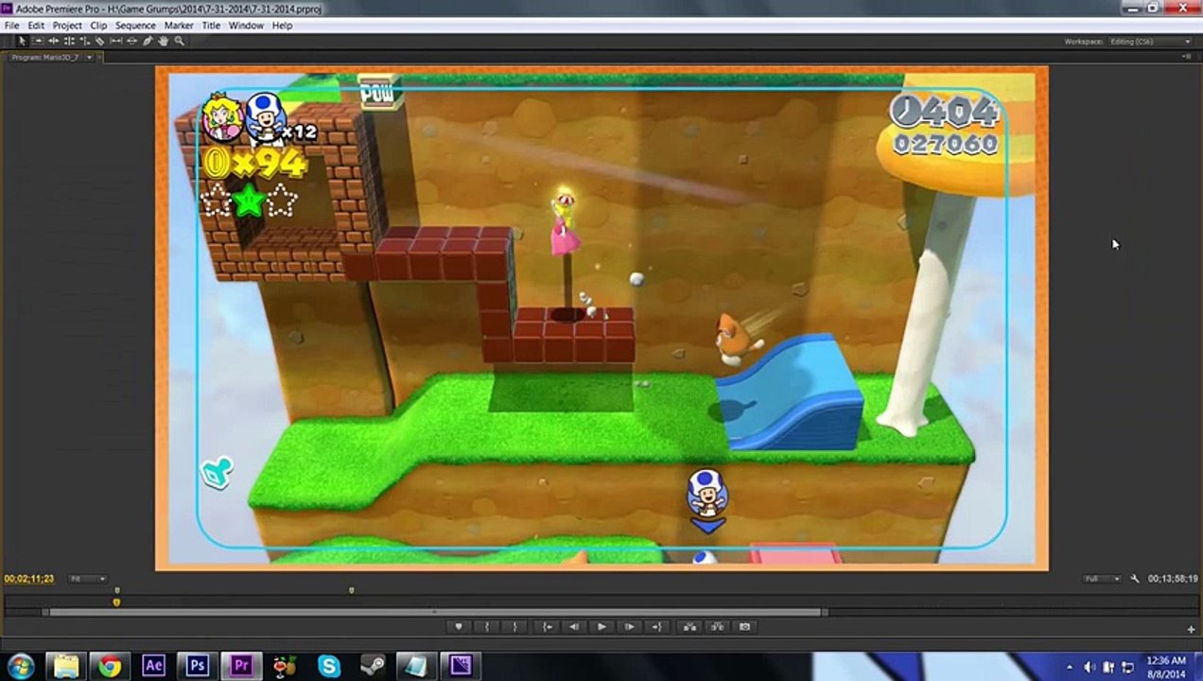Select the Razor tool
The image size is (1203, 681).
click(99, 41)
